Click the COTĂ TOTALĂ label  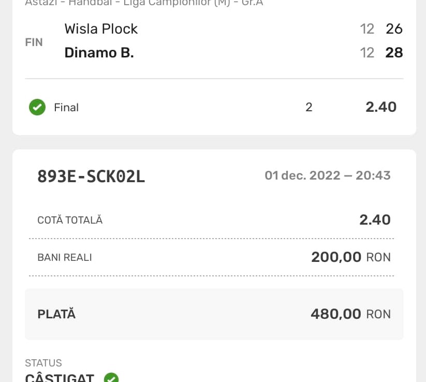pyautogui.click(x=70, y=220)
